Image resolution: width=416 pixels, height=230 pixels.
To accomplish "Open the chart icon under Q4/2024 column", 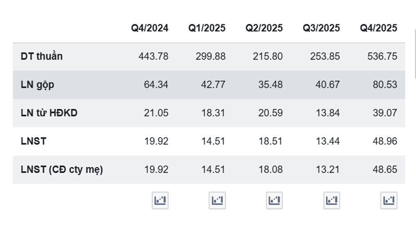I will (160, 200).
